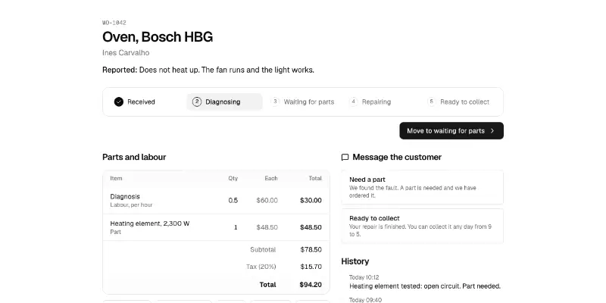Click the subtotal amount $78.50
The height and width of the screenshot is (303, 606).
[x=311, y=250]
